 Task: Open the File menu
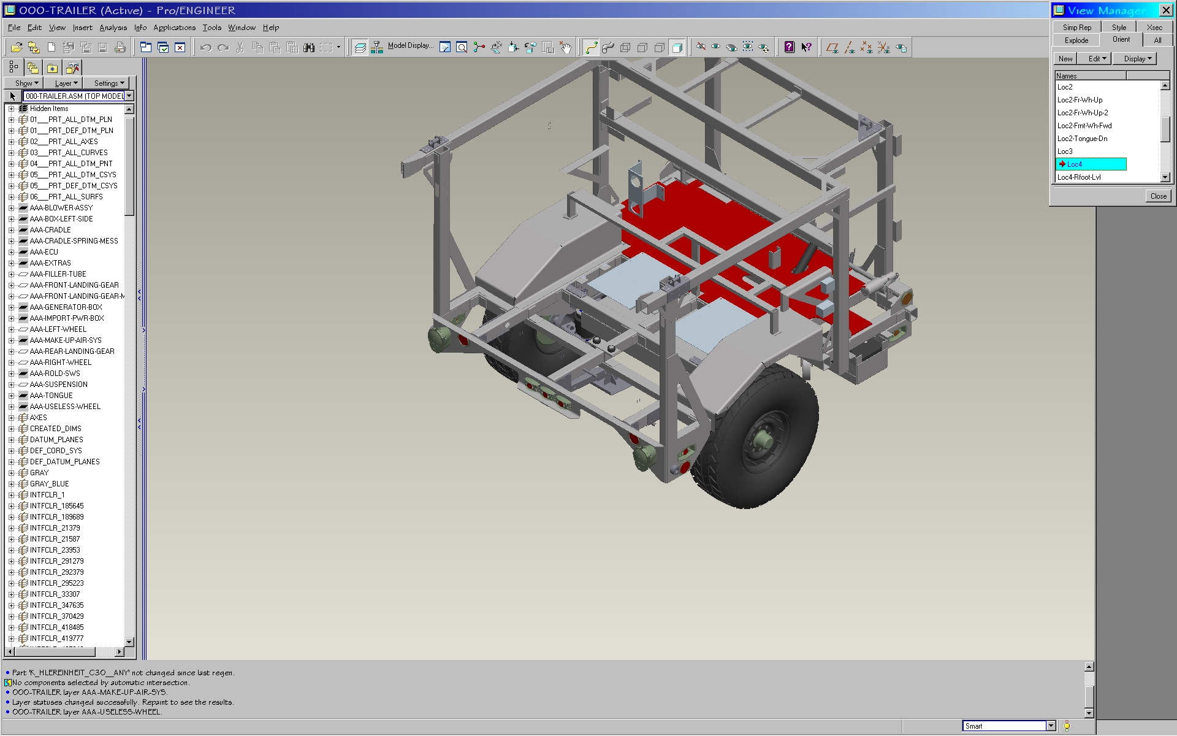tap(14, 28)
